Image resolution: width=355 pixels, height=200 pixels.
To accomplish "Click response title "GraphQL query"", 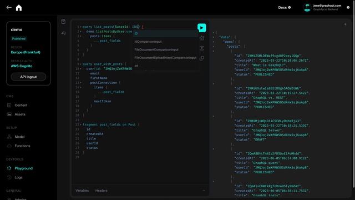I will click(266, 163).
